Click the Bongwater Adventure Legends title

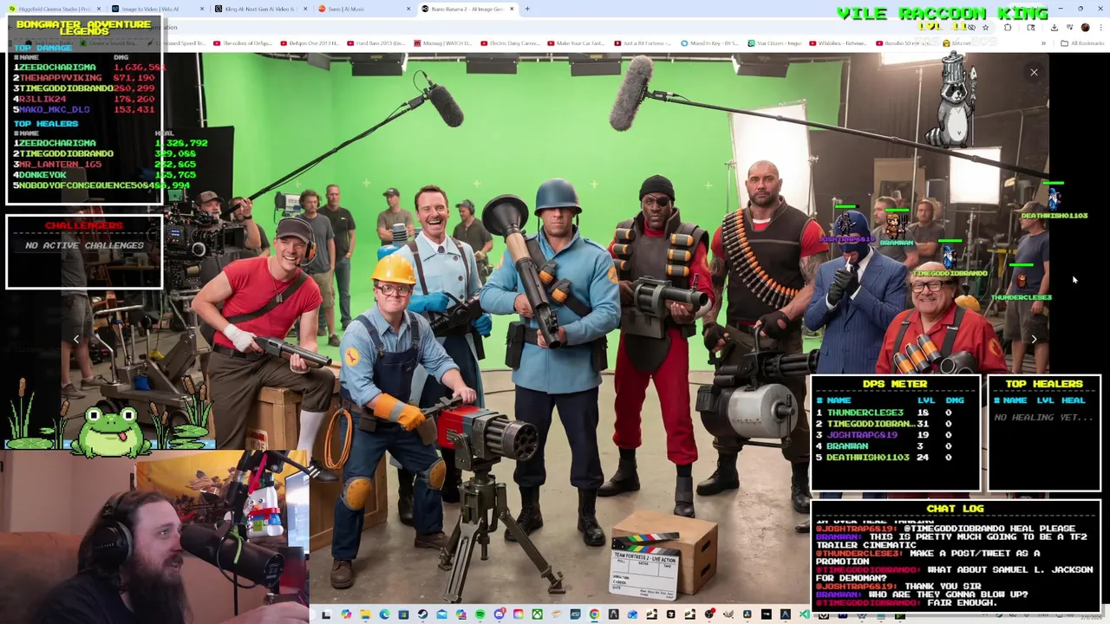coord(84,28)
